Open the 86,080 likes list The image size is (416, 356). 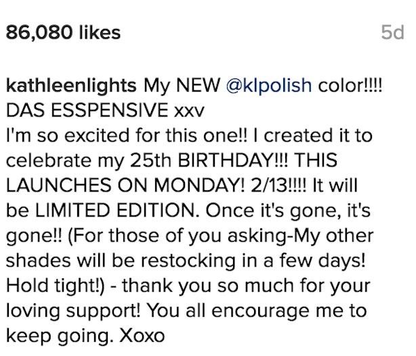point(63,32)
